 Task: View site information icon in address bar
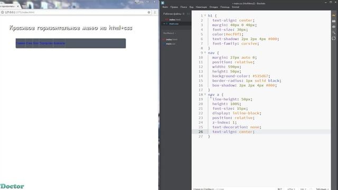2,12
